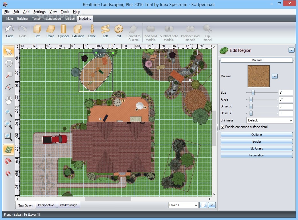Select the scale tool with red arrow

click(x=9, y=75)
